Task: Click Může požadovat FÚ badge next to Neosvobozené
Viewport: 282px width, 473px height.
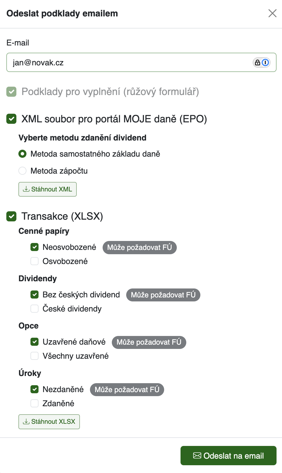Action: tap(140, 248)
